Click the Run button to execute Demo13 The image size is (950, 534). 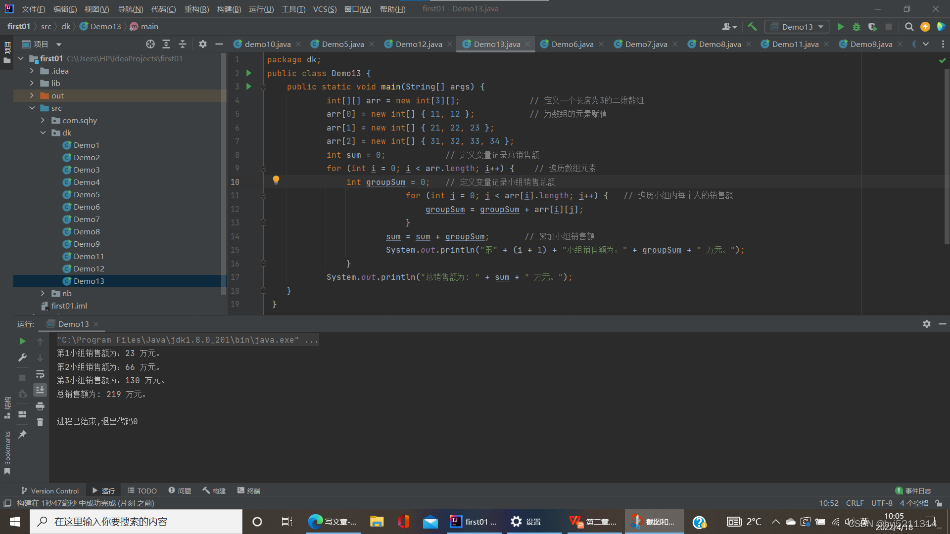(841, 26)
